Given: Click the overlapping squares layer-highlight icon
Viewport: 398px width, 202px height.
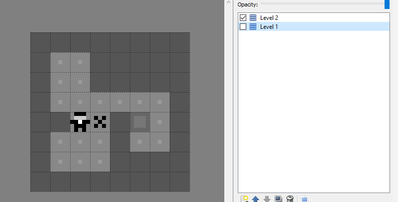Looking at the screenshot, I should [304, 199].
